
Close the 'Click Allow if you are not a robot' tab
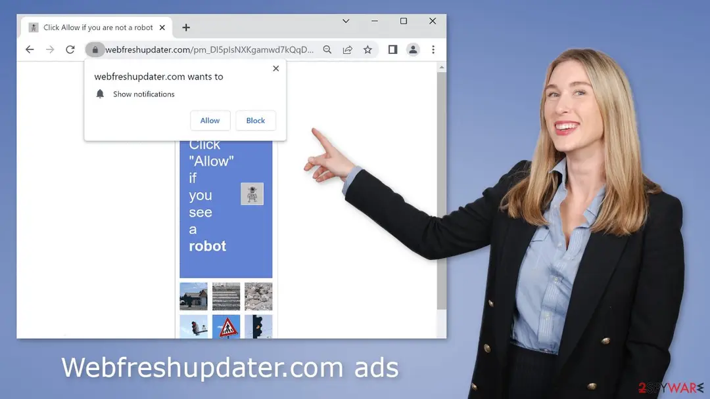click(162, 28)
